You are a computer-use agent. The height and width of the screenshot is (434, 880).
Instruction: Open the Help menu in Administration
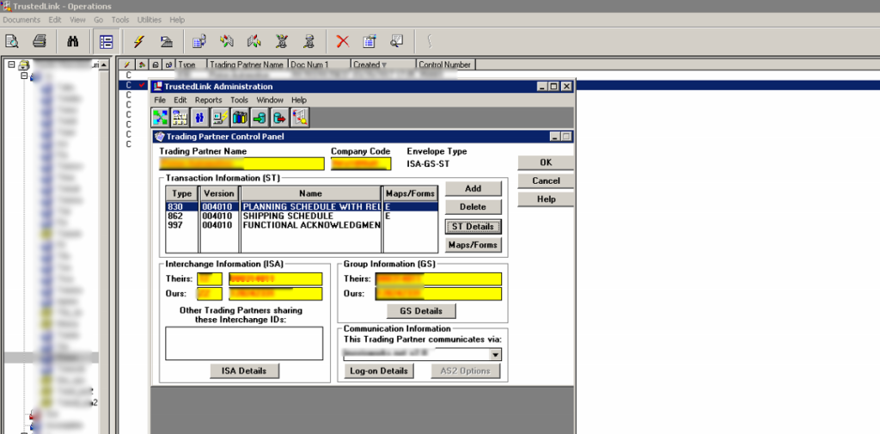299,100
